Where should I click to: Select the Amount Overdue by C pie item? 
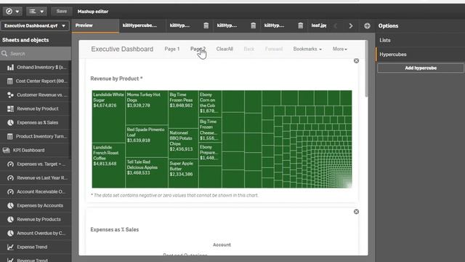pyautogui.click(x=36, y=233)
